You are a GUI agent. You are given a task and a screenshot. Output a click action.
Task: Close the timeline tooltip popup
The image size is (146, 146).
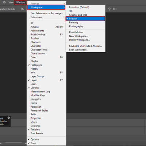click(x=9, y=118)
